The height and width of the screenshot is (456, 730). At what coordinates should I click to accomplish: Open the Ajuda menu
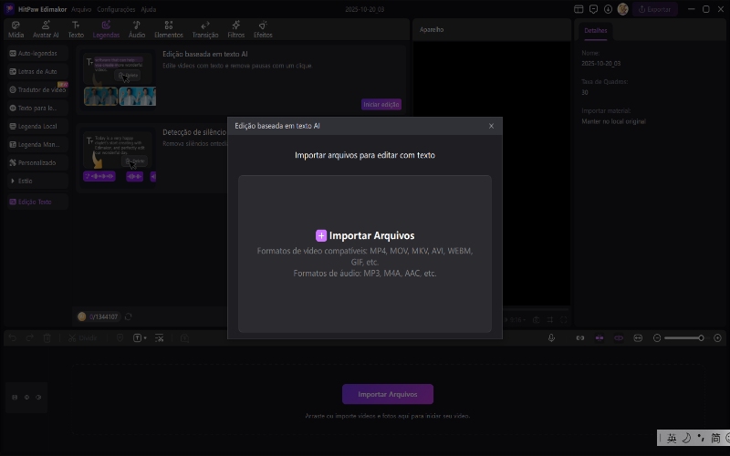(x=148, y=8)
